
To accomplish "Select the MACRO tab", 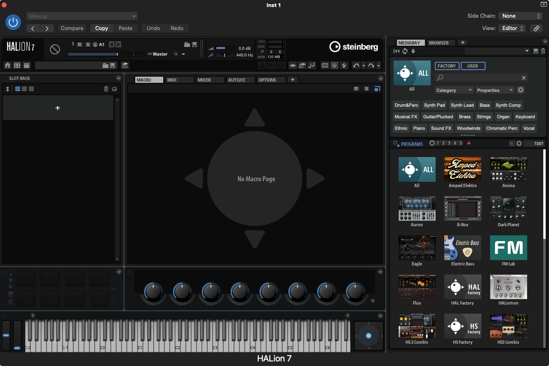I will [149, 80].
